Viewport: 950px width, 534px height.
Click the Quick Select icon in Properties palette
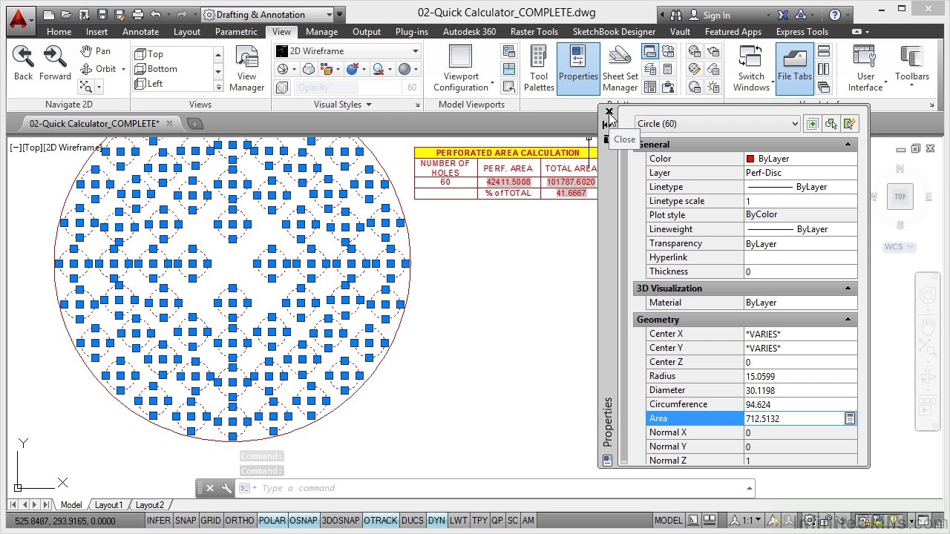pyautogui.click(x=850, y=124)
